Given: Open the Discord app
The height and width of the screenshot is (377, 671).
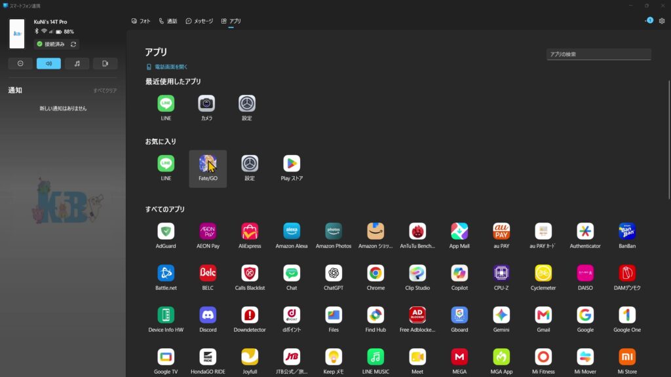Looking at the screenshot, I should pos(208,315).
